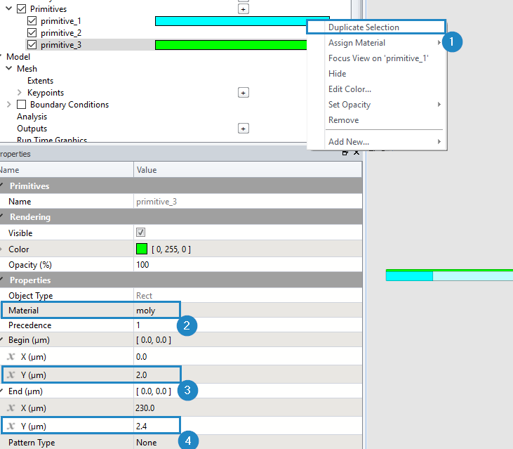
Task: Click the Name column header
Action: (x=67, y=169)
